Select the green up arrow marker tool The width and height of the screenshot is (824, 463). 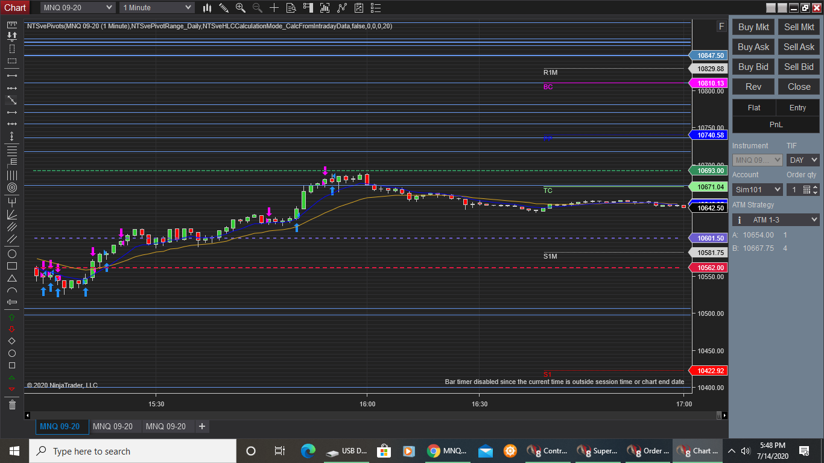click(11, 317)
